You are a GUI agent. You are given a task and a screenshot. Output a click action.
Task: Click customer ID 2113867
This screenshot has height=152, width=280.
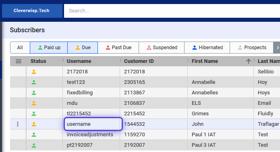[134, 92]
